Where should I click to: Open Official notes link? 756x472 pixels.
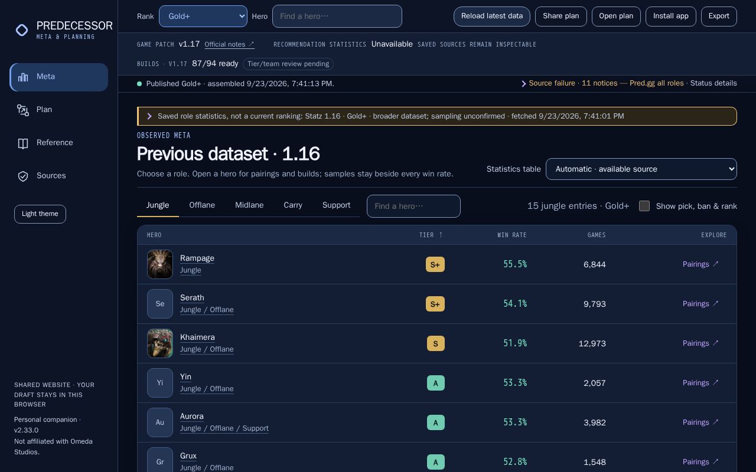tap(229, 44)
